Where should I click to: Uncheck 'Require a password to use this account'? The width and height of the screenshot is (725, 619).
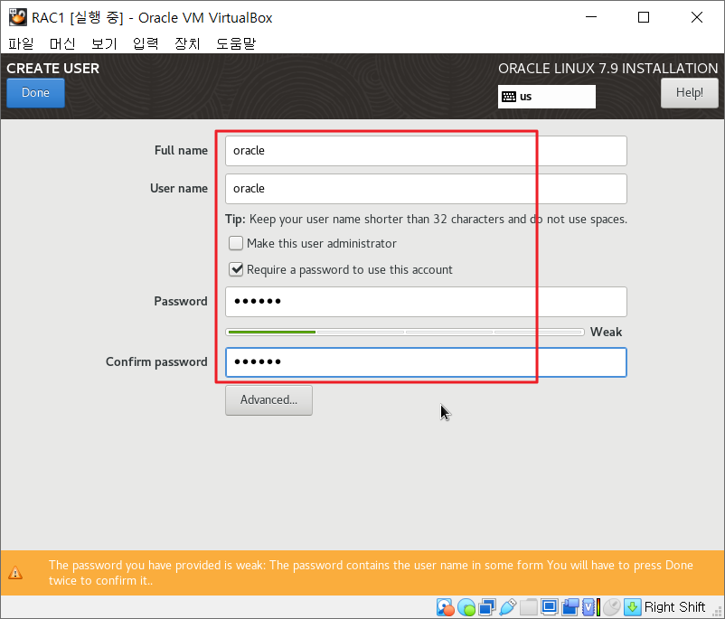coord(236,269)
